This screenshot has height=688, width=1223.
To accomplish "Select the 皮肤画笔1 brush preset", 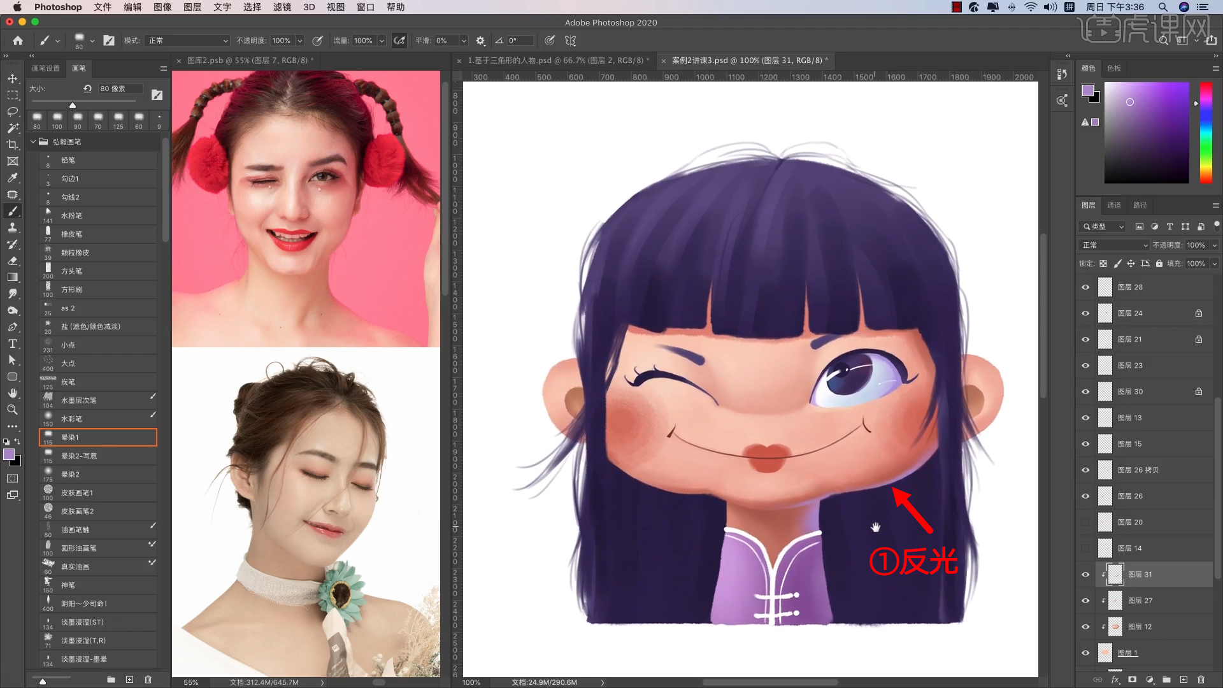I will pyautogui.click(x=98, y=493).
